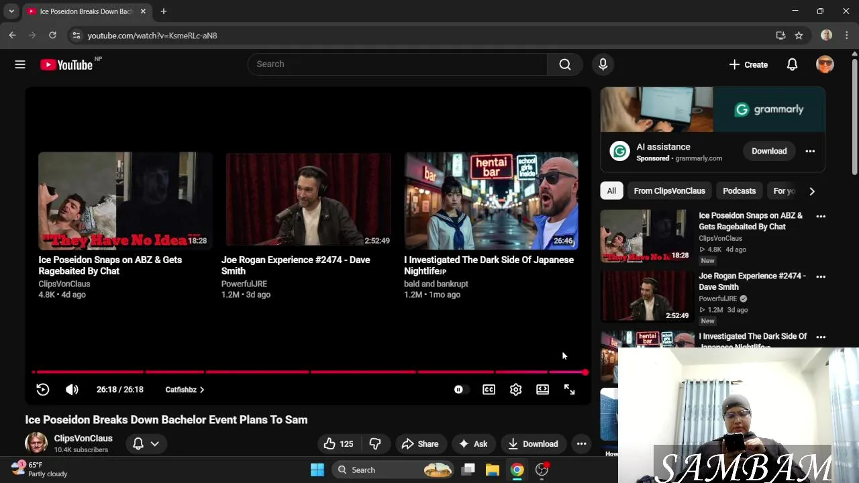859x483 pixels.
Task: Play Ice Poseidon Snaps endscreen video thumbnail
Action: [x=125, y=200]
